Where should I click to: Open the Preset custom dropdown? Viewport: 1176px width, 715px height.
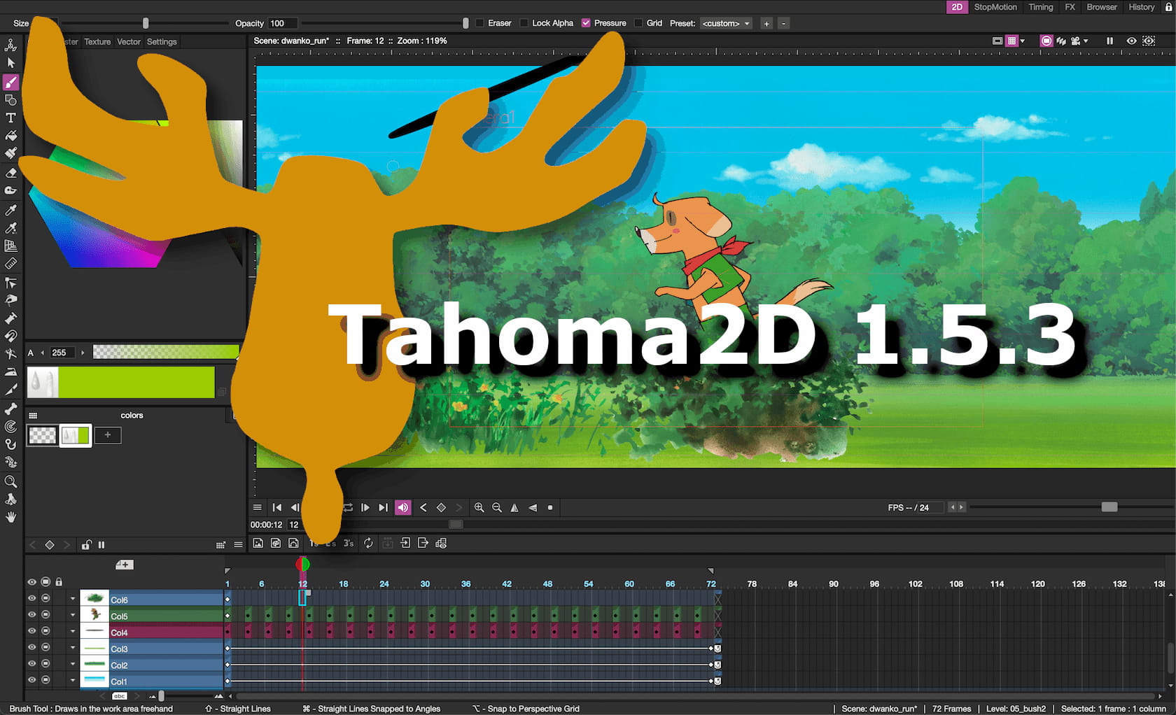pos(726,23)
